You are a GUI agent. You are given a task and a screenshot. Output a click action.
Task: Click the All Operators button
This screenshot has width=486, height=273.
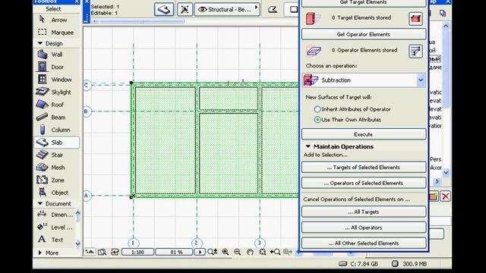click(363, 227)
